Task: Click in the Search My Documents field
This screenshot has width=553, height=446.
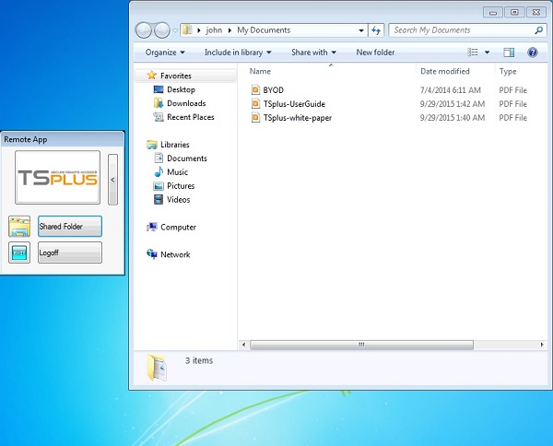Action: pos(461,30)
